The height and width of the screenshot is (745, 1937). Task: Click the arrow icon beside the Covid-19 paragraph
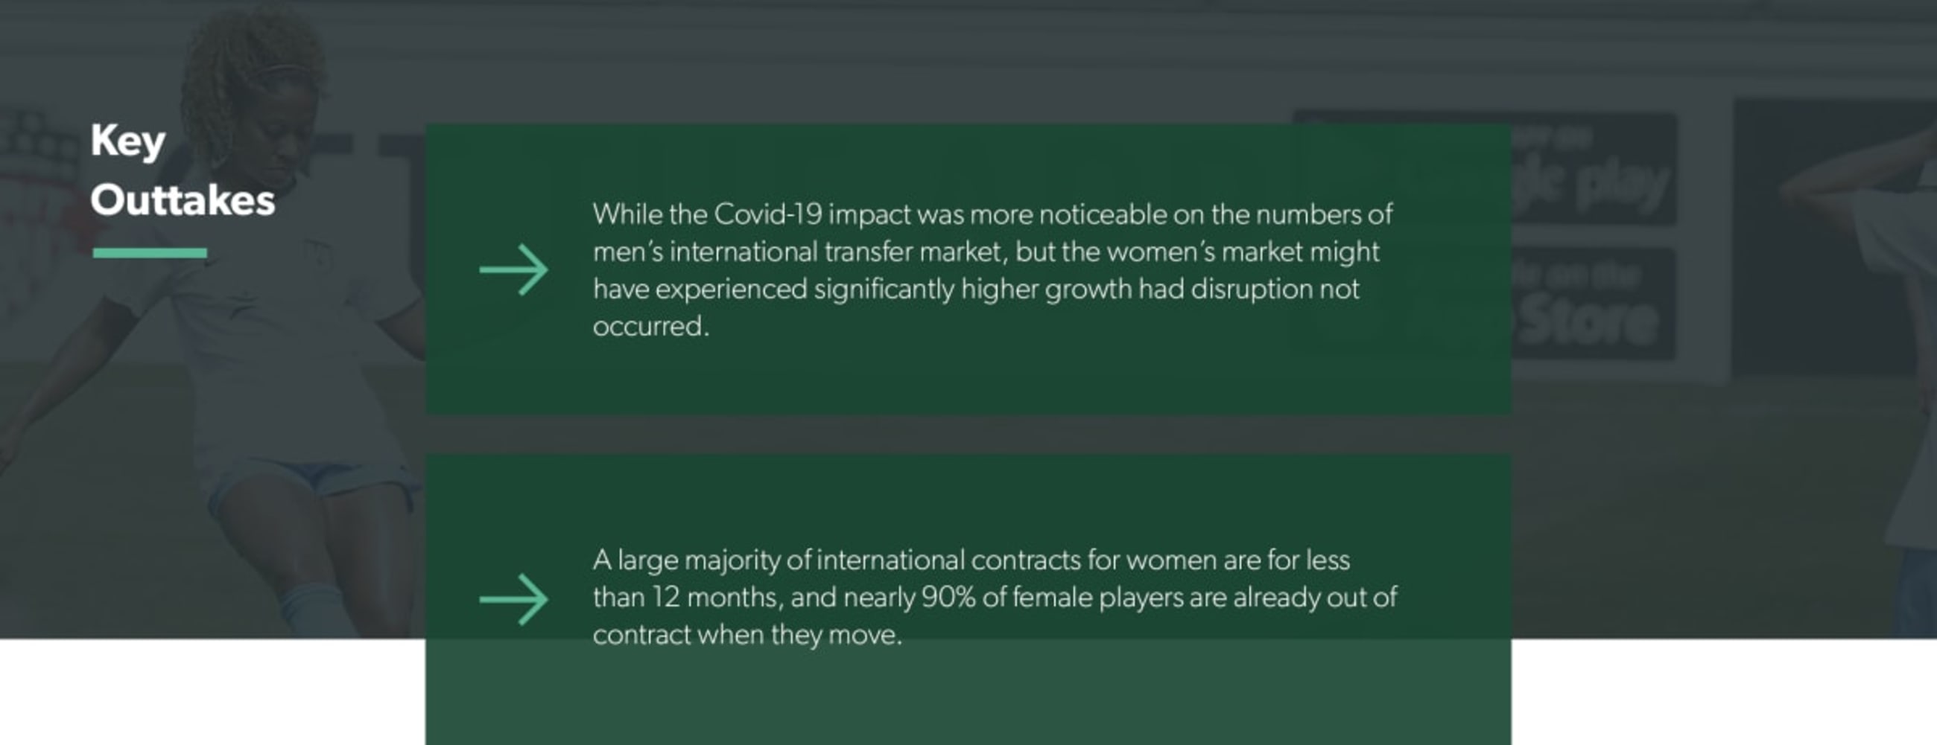tap(514, 269)
